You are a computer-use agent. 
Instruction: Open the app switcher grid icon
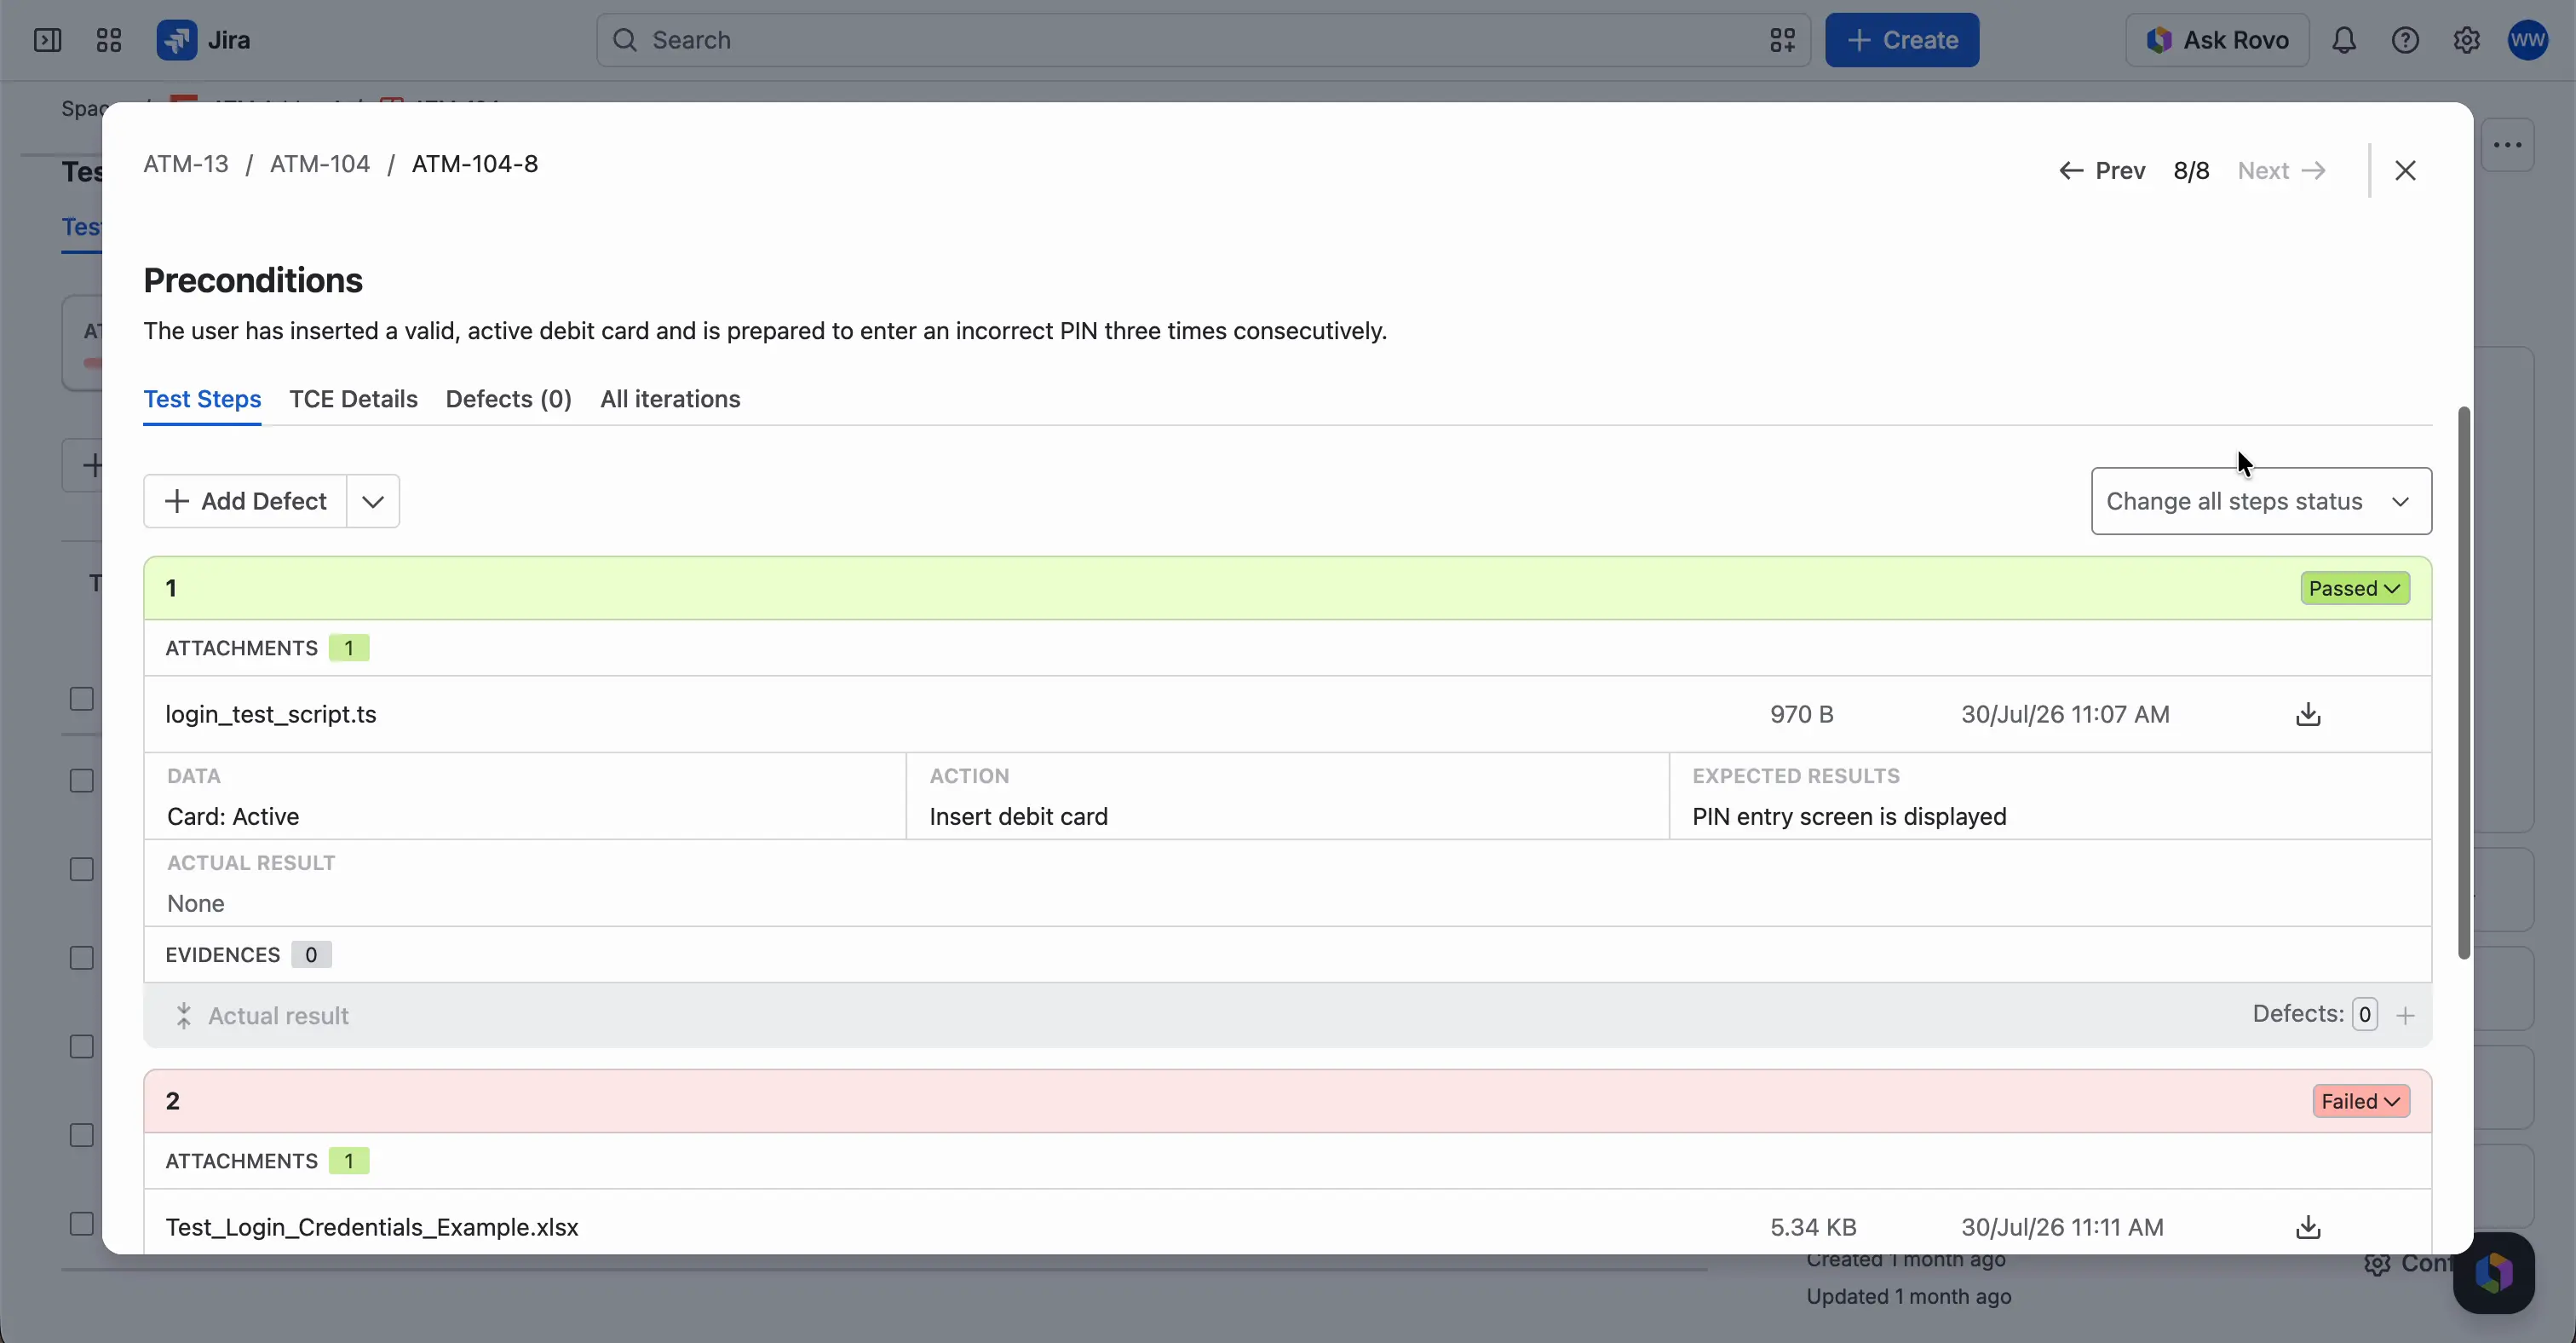click(x=108, y=40)
